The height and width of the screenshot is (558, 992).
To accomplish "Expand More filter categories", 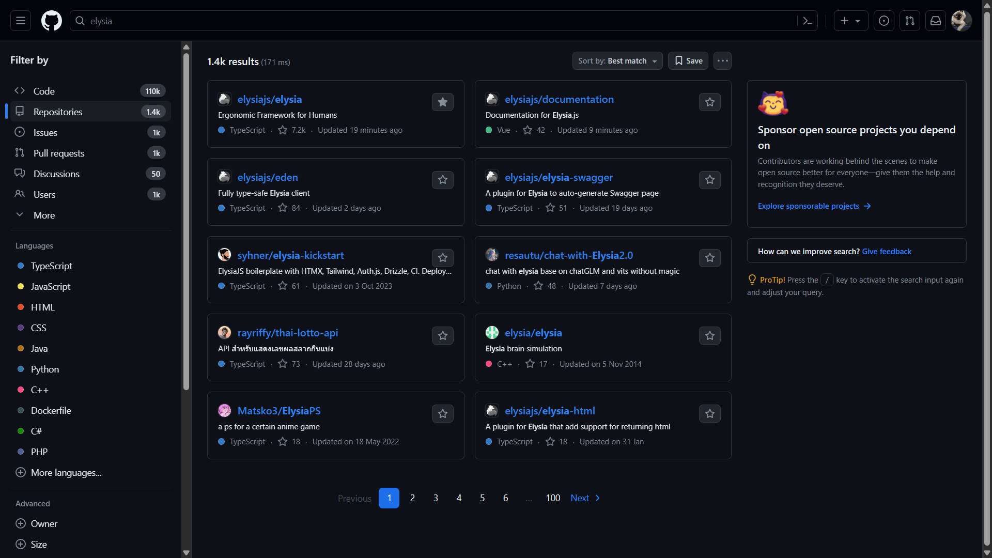I will pyautogui.click(x=44, y=215).
